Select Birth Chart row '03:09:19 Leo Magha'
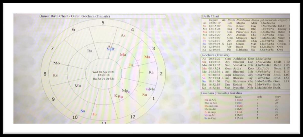The image size is (303, 137). [246, 23]
